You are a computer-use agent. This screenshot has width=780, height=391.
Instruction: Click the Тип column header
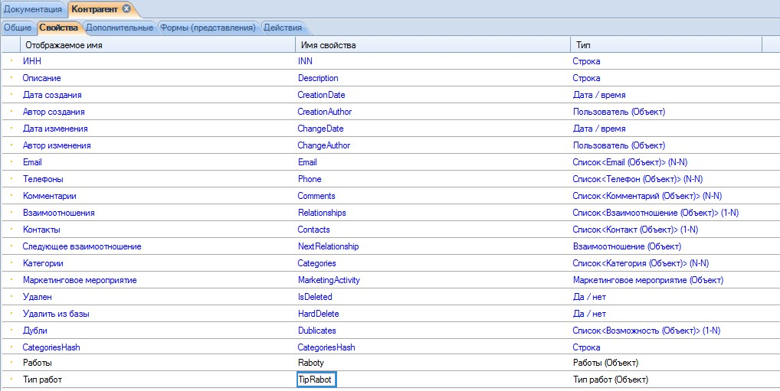click(582, 45)
